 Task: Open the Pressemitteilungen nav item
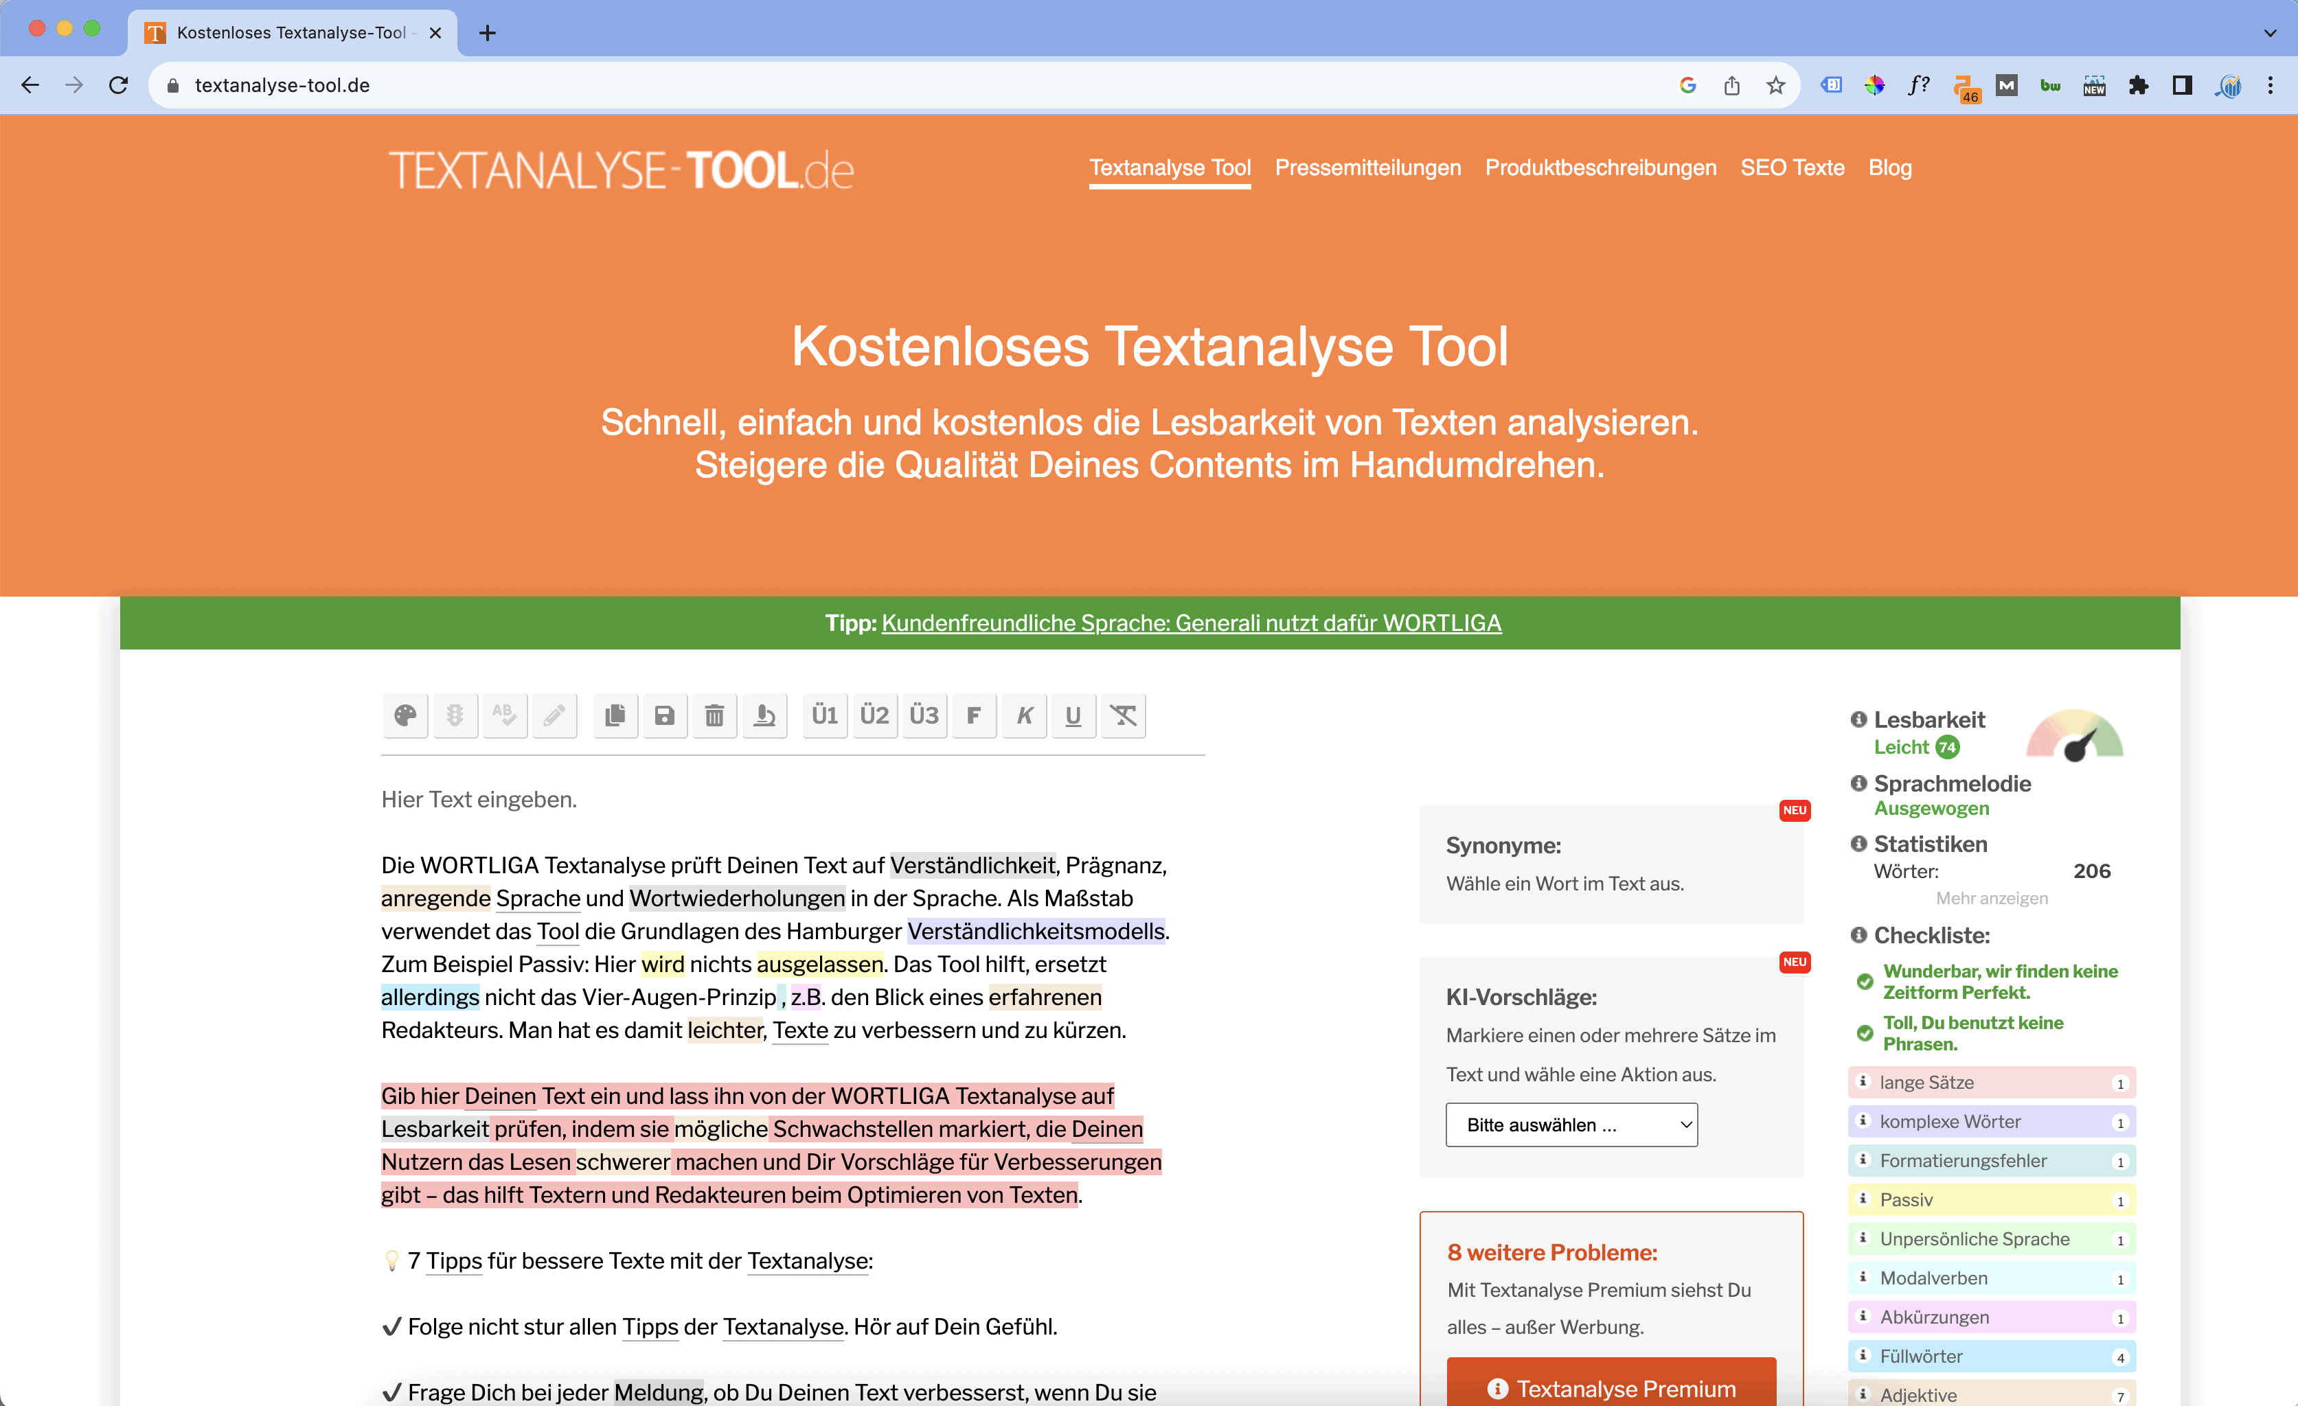click(1368, 168)
